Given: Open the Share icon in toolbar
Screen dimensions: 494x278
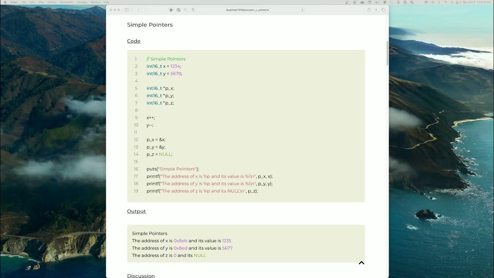Looking at the screenshot, I should pos(369,10).
